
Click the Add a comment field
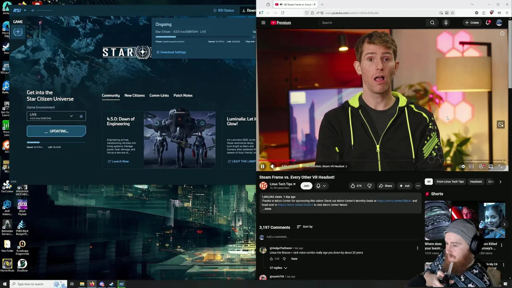[342, 237]
